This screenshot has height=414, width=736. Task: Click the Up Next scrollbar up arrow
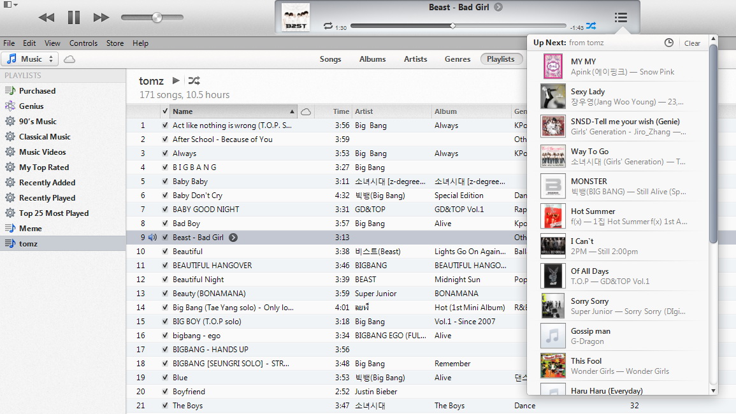713,39
